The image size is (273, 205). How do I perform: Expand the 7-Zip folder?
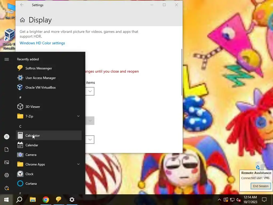[x=49, y=116]
